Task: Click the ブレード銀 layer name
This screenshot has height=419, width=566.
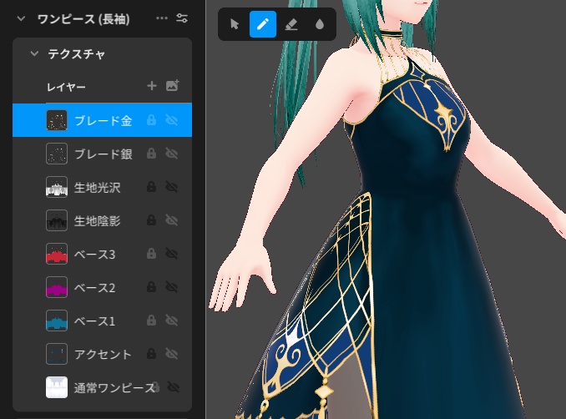Action: 104,154
